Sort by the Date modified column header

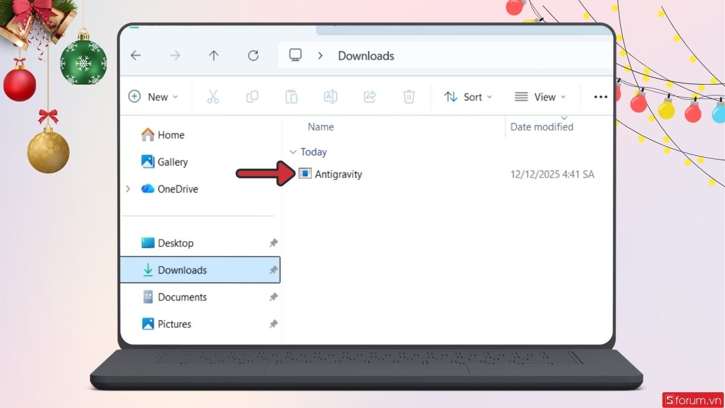pos(541,126)
